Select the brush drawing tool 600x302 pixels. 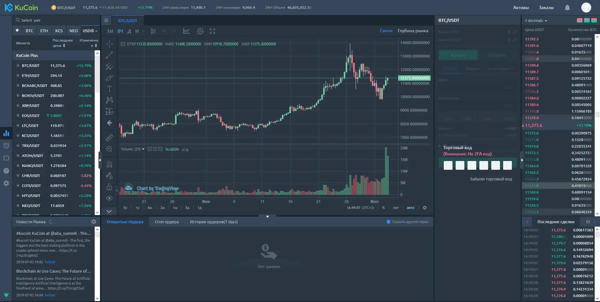109,78
